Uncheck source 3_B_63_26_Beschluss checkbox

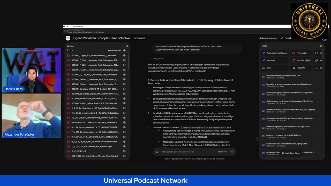[x=124, y=108]
